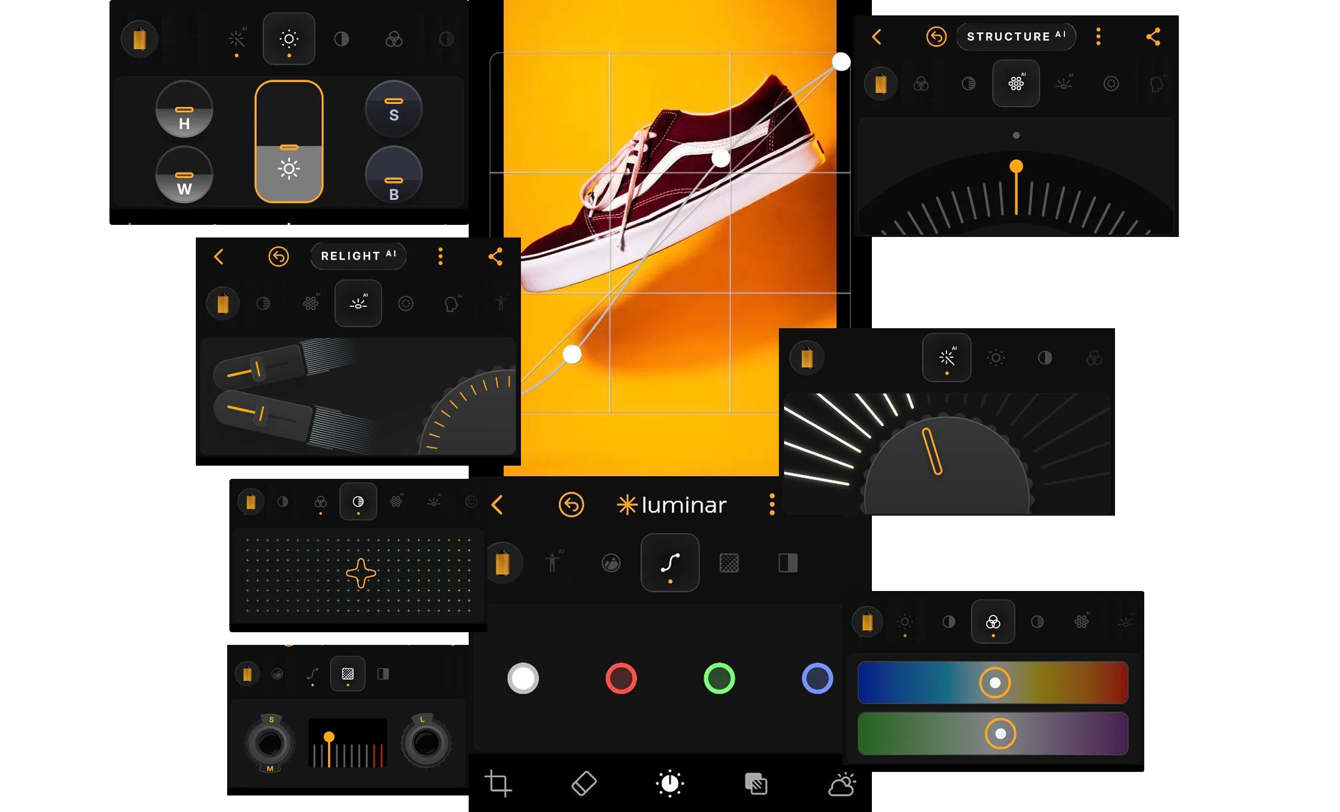1340x812 pixels.
Task: Click the middle curve control point on photo
Action: click(721, 158)
